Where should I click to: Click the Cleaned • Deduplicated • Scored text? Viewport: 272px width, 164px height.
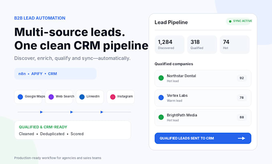(51, 134)
